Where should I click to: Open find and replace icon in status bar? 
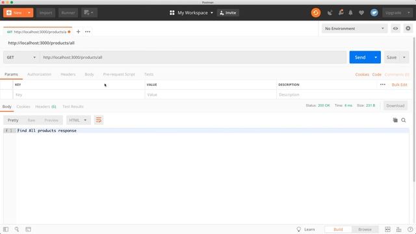click(x=17, y=229)
